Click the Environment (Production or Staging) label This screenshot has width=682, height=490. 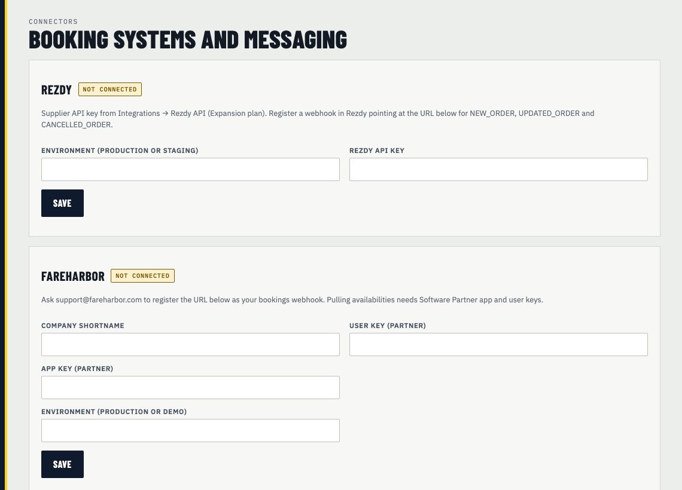[x=120, y=151]
